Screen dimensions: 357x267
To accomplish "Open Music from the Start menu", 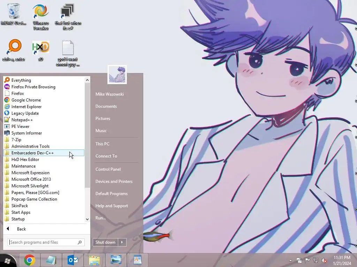I will point(101,131).
